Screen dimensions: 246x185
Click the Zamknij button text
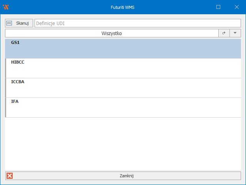(126, 176)
